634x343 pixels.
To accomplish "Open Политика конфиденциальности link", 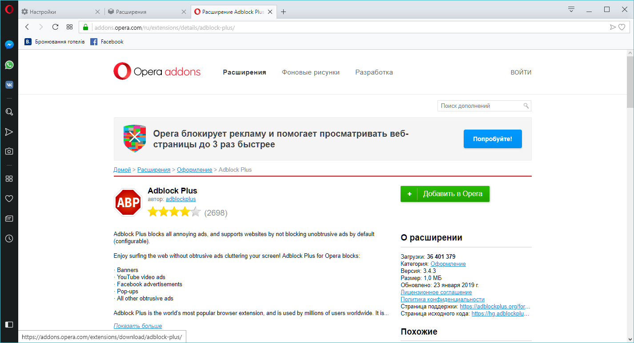I will [442, 300].
